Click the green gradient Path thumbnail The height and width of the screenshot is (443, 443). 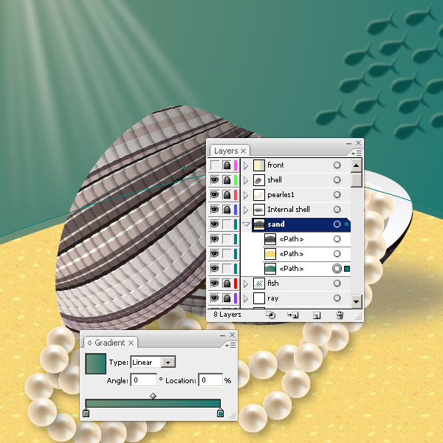point(270,269)
